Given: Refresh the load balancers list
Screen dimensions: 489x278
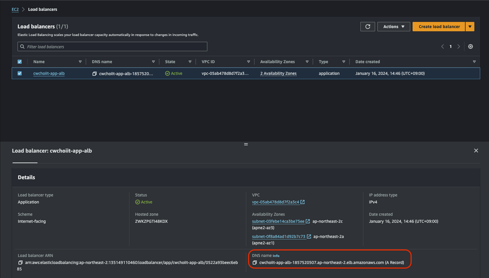Looking at the screenshot, I should pos(367,27).
